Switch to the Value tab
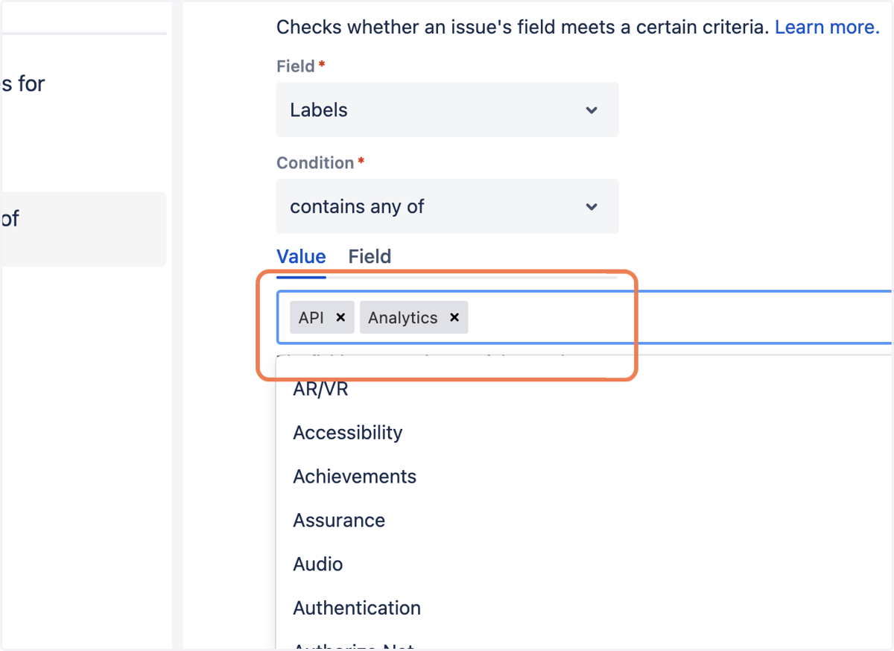 (x=301, y=257)
